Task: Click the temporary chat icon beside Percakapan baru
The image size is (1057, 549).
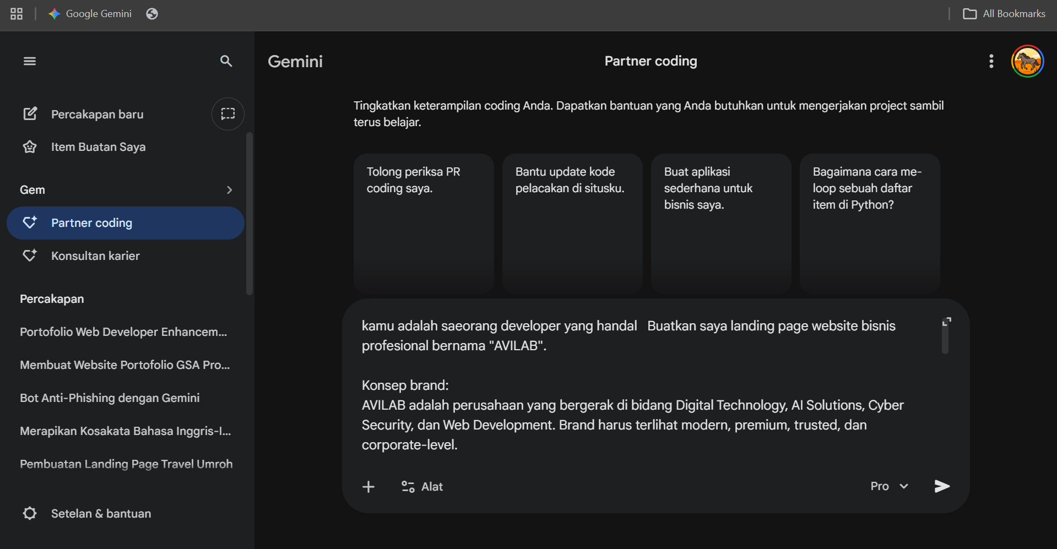Action: pyautogui.click(x=227, y=113)
